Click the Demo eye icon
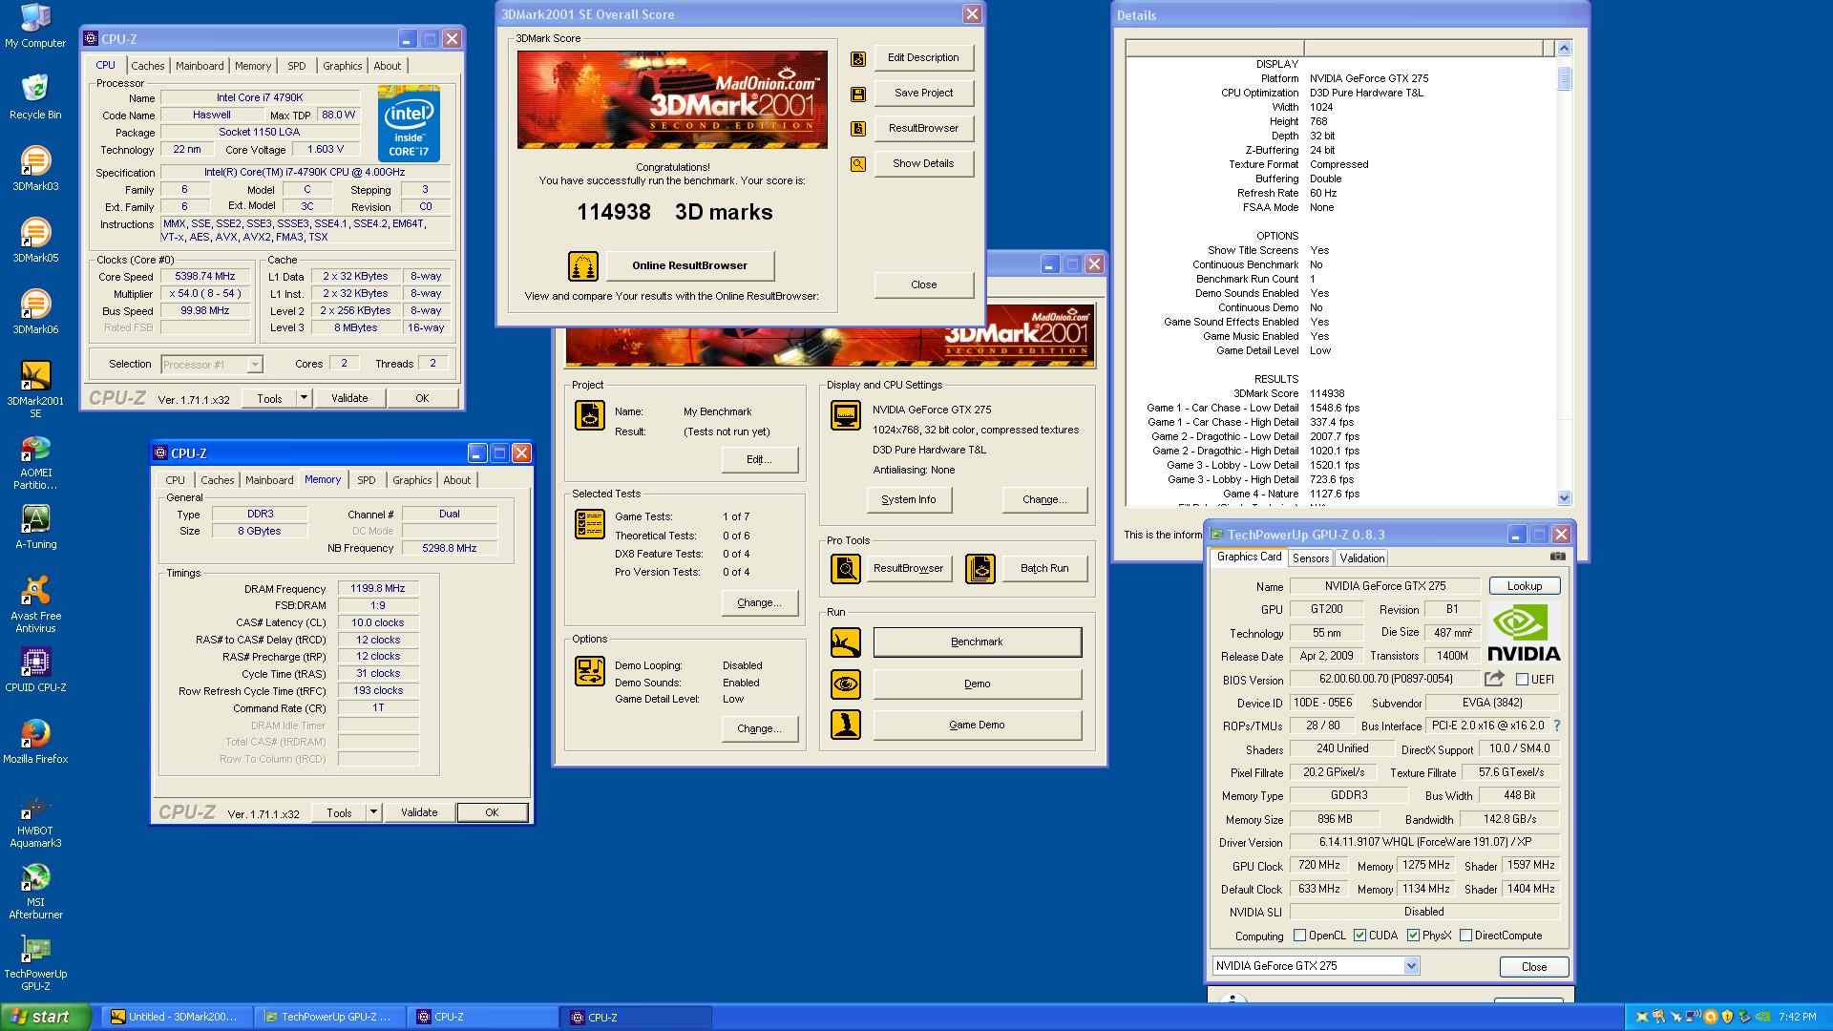 [x=845, y=684]
